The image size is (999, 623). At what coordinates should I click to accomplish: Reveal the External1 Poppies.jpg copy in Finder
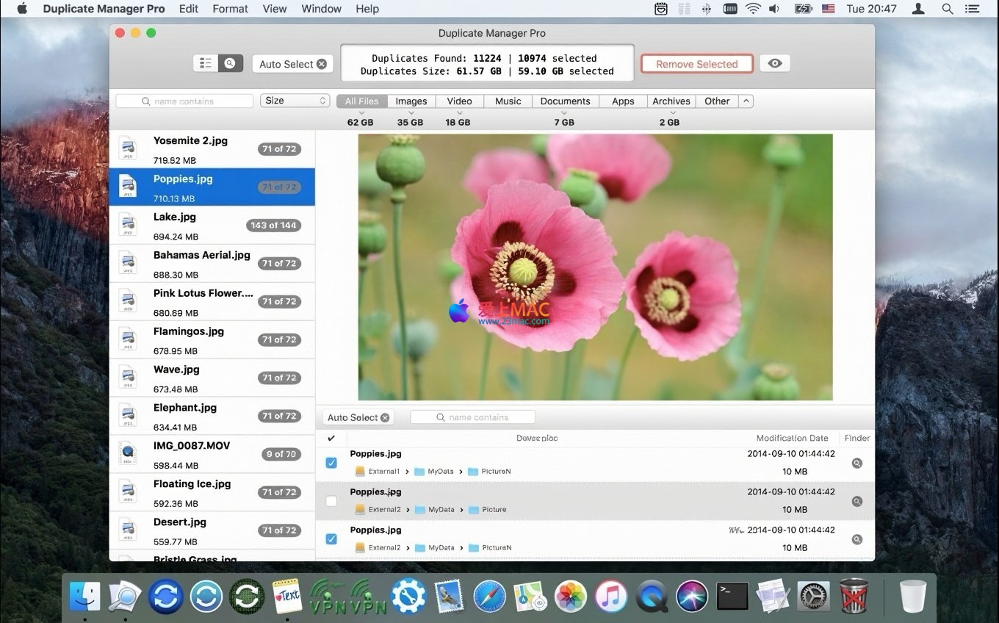(856, 464)
